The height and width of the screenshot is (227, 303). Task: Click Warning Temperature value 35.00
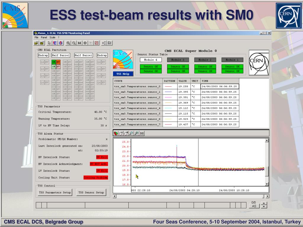tap(100, 119)
